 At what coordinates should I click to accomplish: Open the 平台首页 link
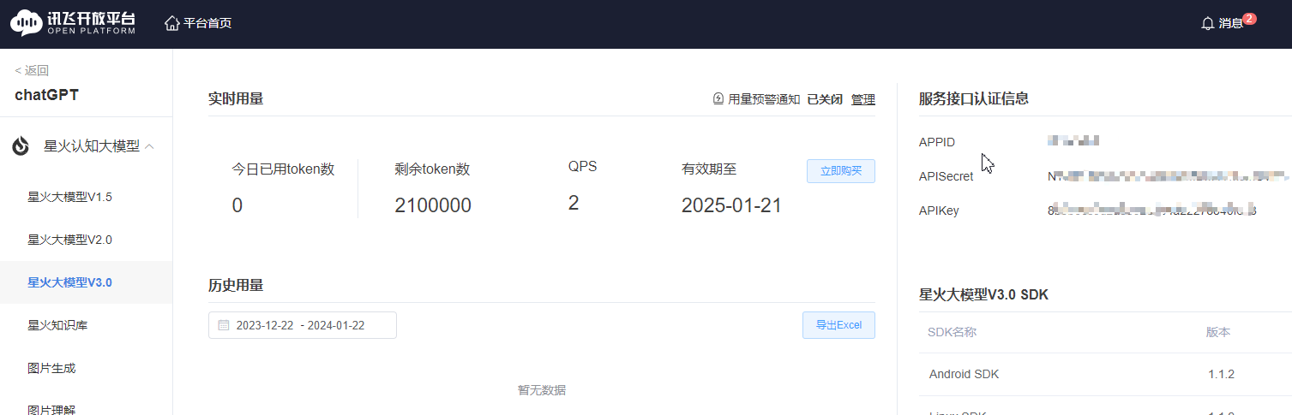207,23
